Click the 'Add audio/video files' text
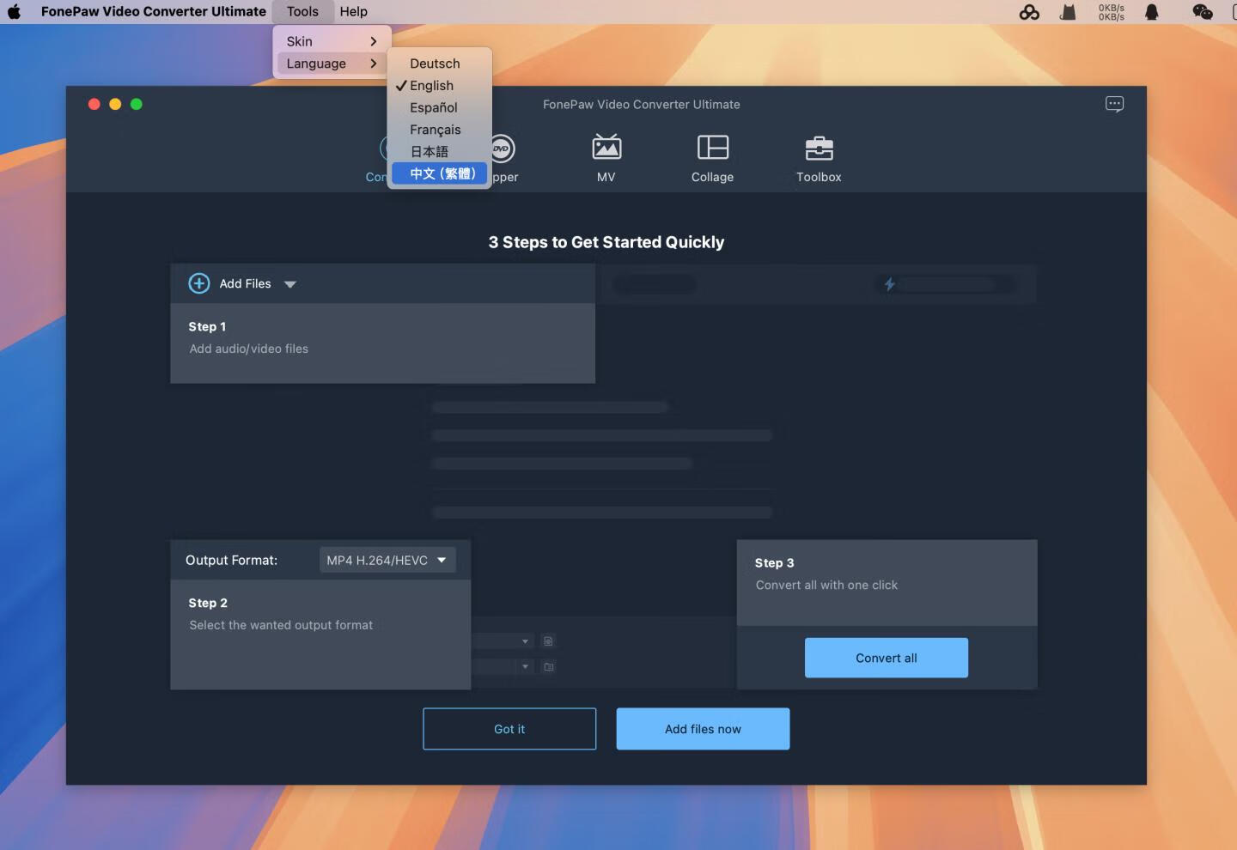This screenshot has height=850, width=1237. [x=249, y=349]
